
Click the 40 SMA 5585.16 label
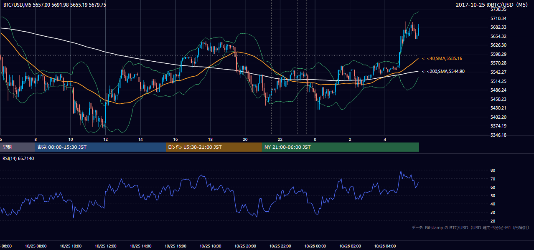pyautogui.click(x=442, y=58)
